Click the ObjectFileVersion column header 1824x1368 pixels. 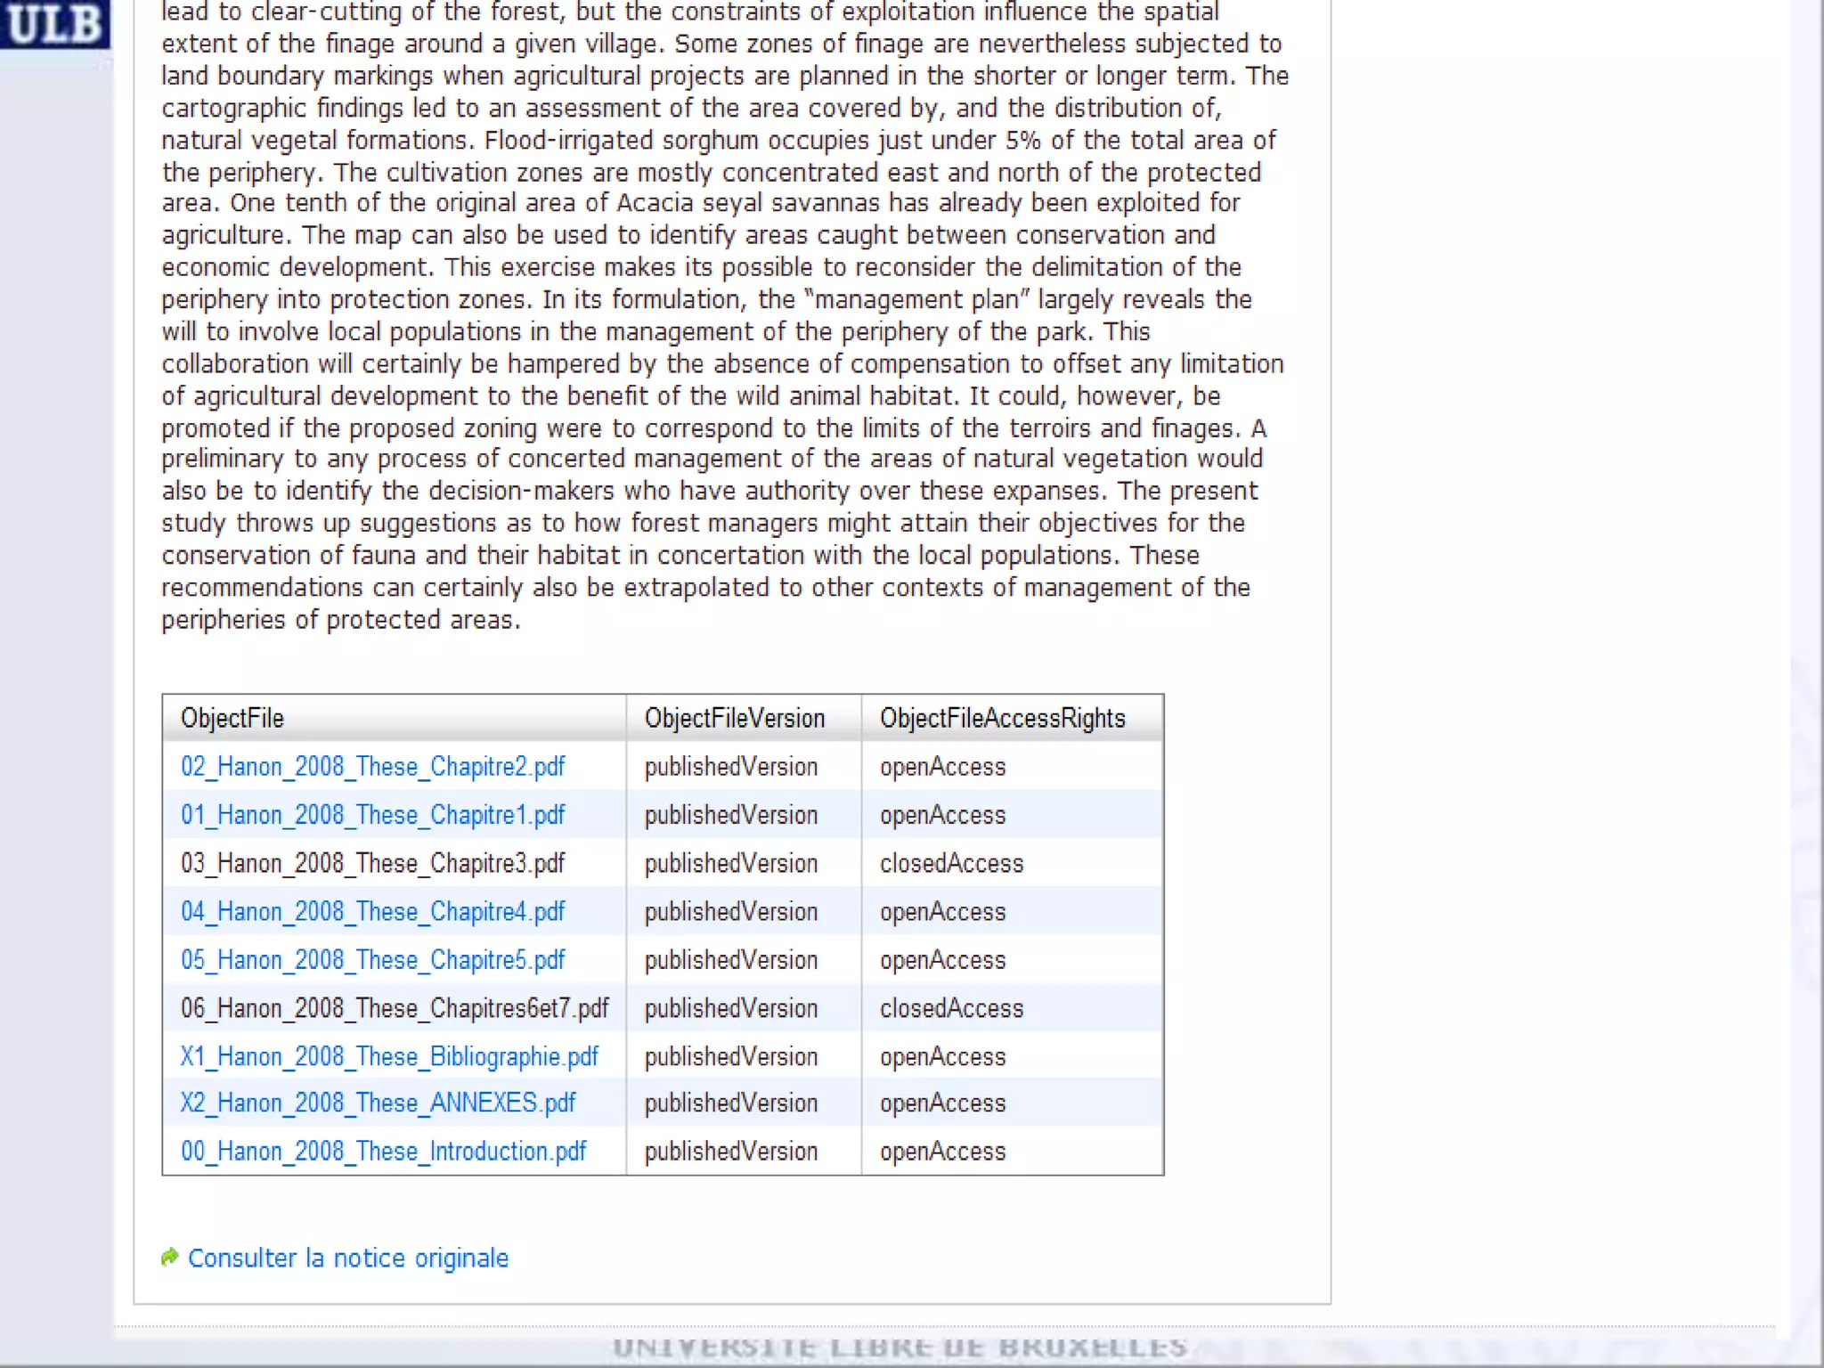pos(735,719)
